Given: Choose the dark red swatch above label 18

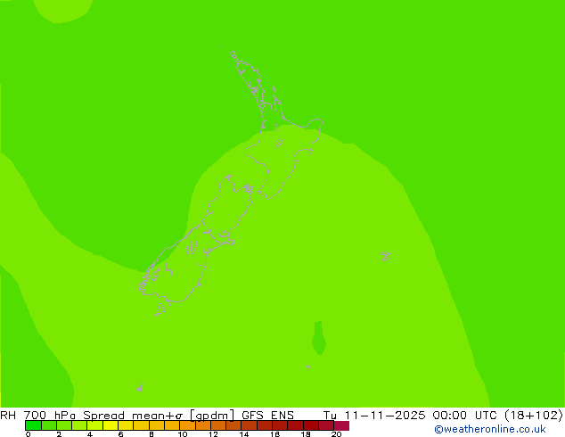Looking at the screenshot, I should tap(311, 425).
